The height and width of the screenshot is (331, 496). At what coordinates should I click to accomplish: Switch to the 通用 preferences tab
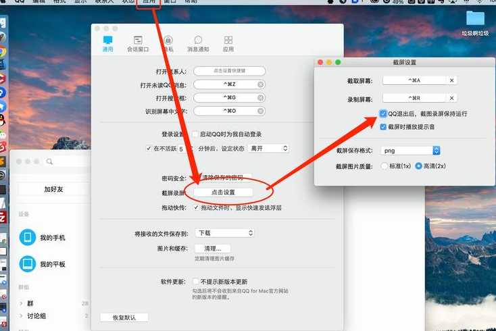tap(107, 44)
